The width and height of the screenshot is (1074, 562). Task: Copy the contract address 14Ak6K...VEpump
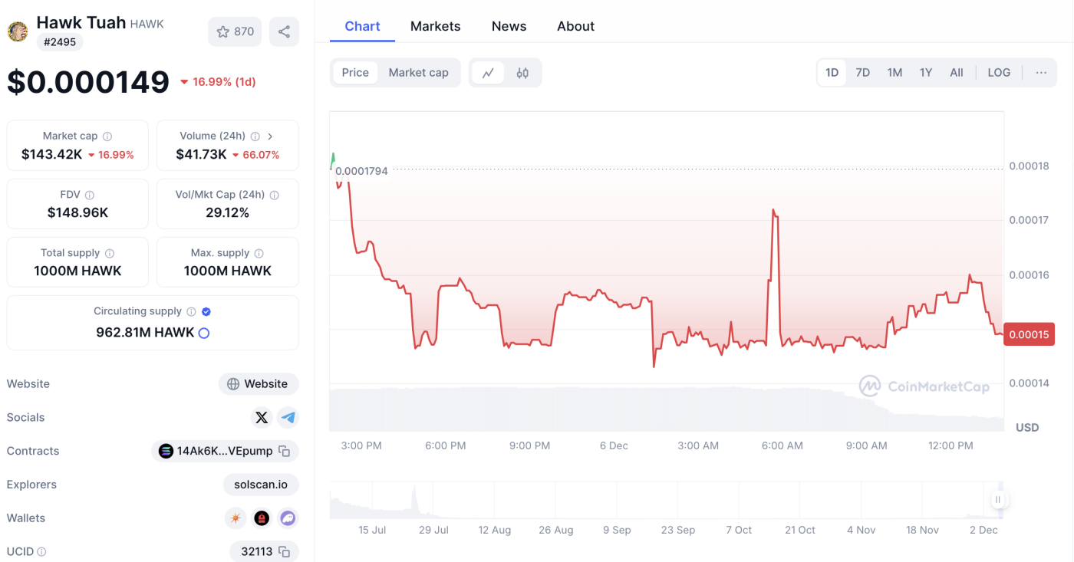tap(285, 452)
